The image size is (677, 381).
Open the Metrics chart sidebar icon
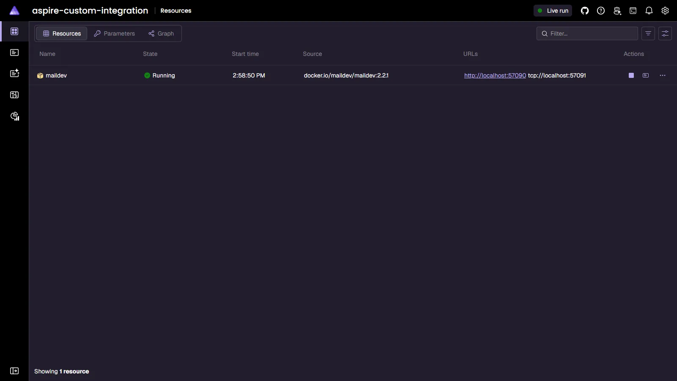[15, 116]
